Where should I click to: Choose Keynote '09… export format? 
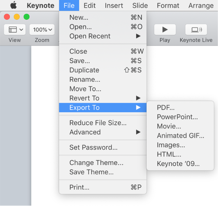pyautogui.click(x=178, y=164)
